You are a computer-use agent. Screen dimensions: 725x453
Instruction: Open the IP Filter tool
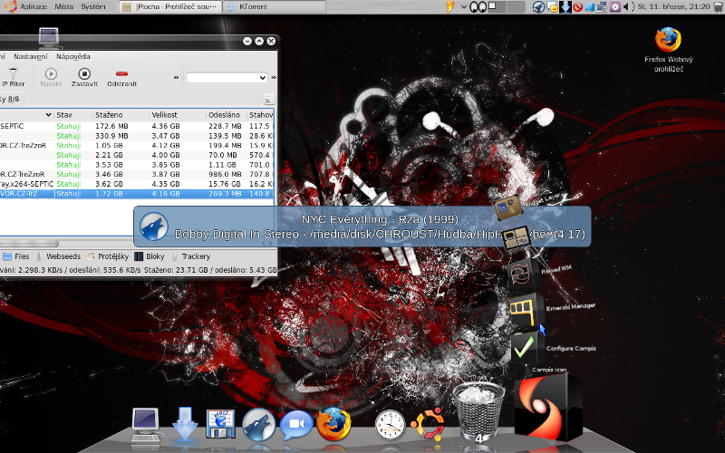click(x=12, y=77)
